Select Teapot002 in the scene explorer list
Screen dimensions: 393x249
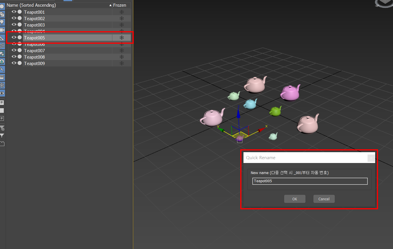pyautogui.click(x=34, y=18)
